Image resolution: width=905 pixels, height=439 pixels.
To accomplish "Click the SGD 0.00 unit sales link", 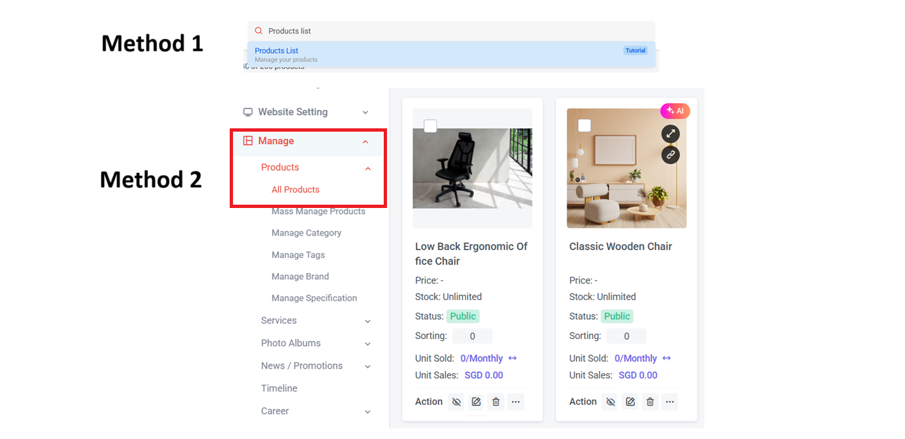I will pyautogui.click(x=484, y=375).
